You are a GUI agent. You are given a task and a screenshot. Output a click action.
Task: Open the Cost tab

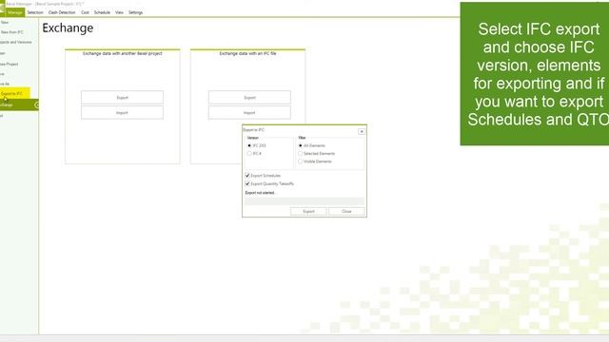tap(85, 12)
